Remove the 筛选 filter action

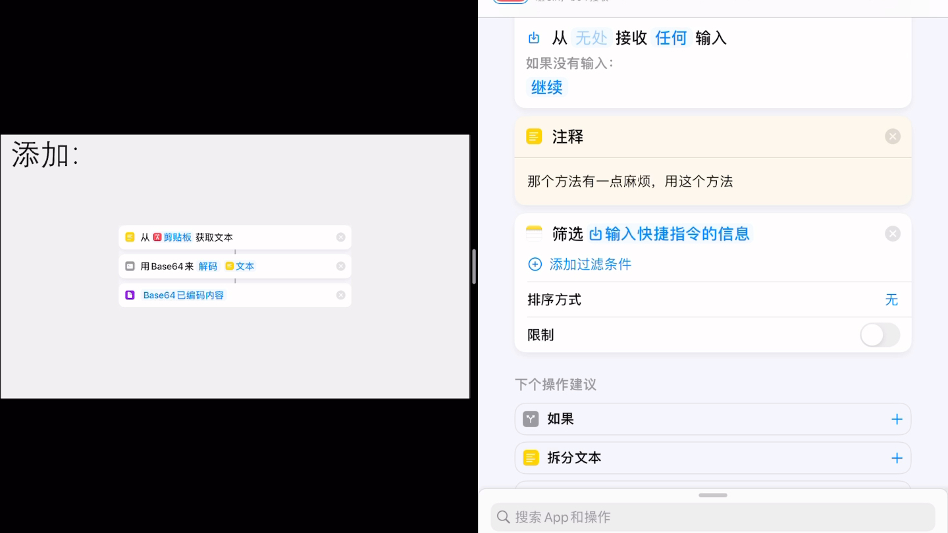pos(892,234)
